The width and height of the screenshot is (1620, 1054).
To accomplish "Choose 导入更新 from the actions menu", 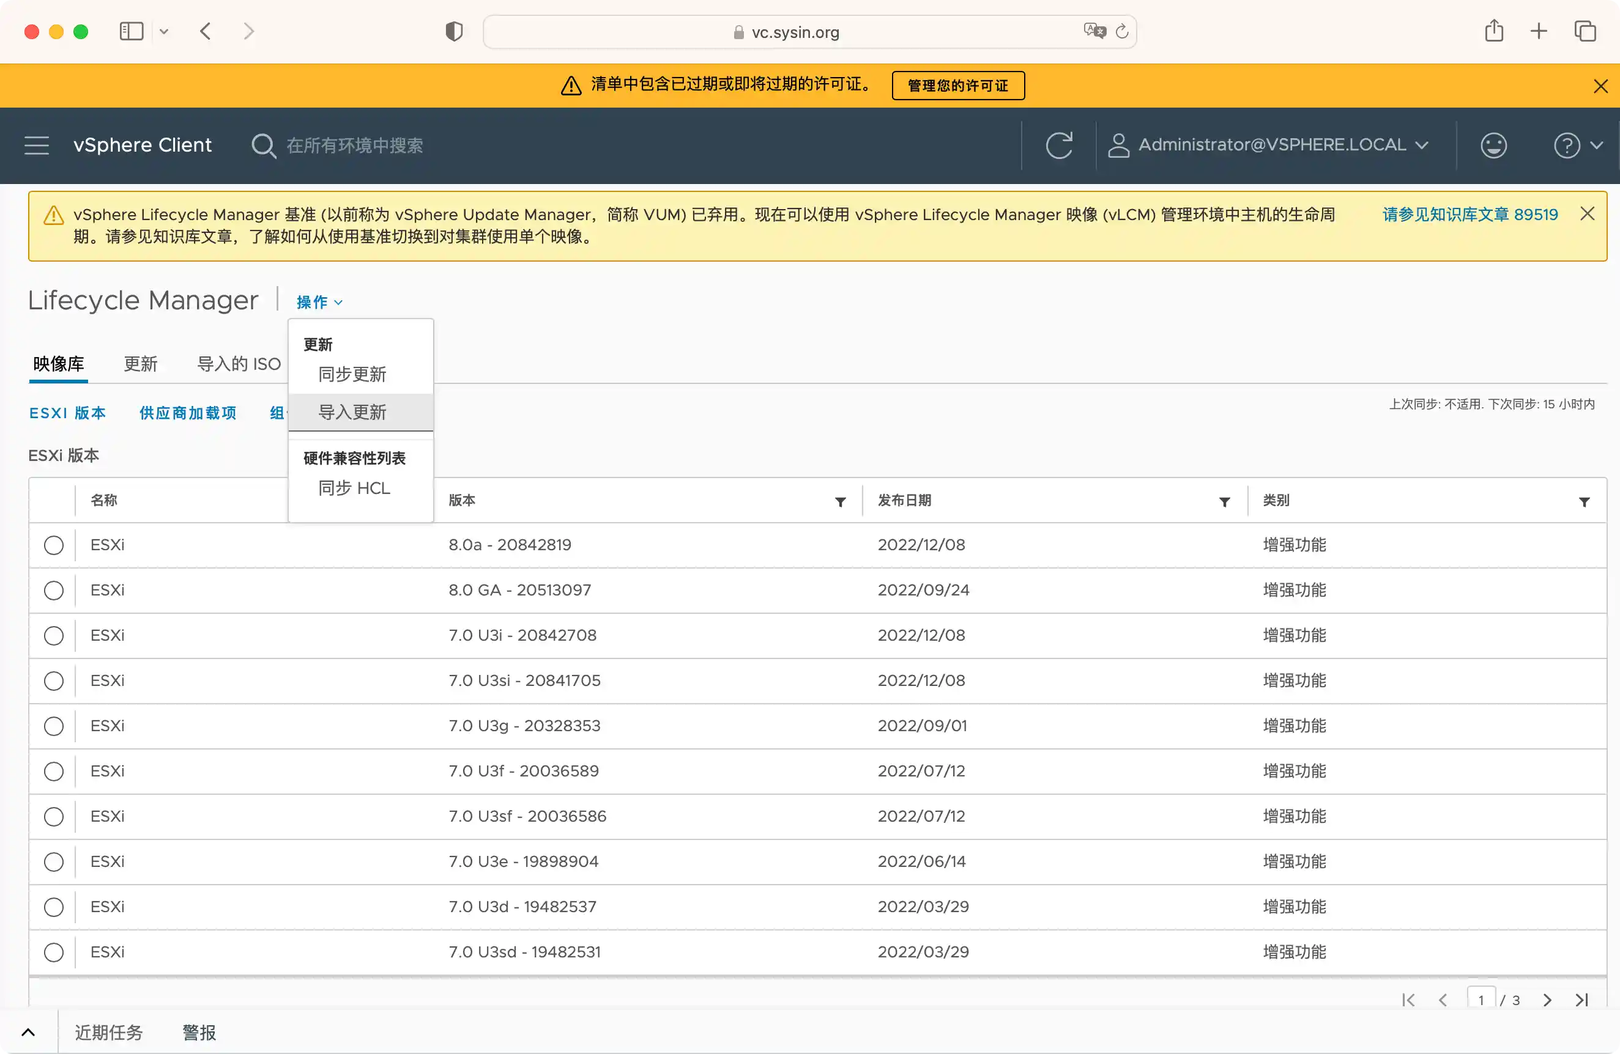I will tap(352, 412).
